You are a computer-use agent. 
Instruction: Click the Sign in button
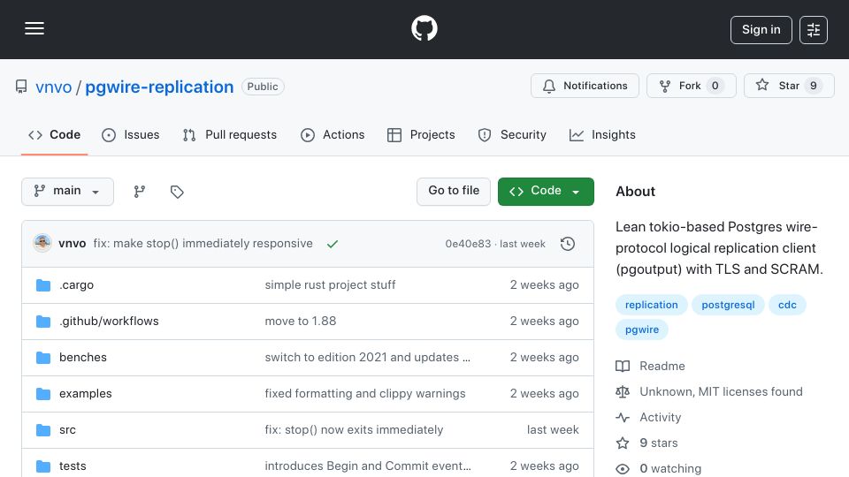[x=761, y=30]
